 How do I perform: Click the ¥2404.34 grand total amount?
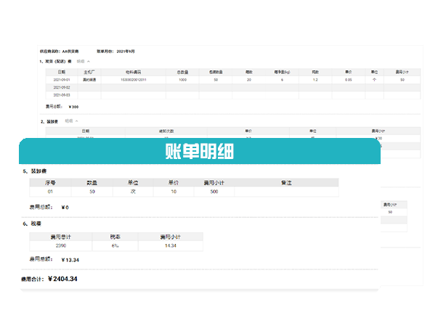coord(62,279)
